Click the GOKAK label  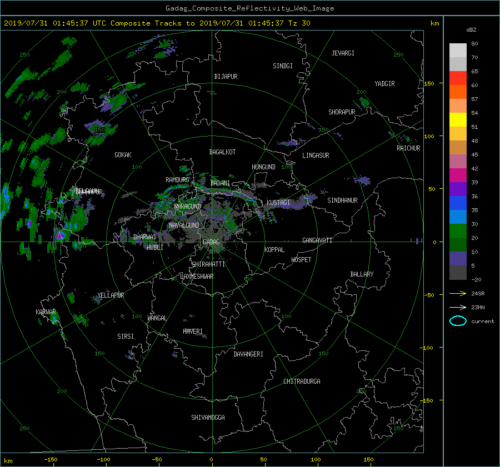[123, 155]
